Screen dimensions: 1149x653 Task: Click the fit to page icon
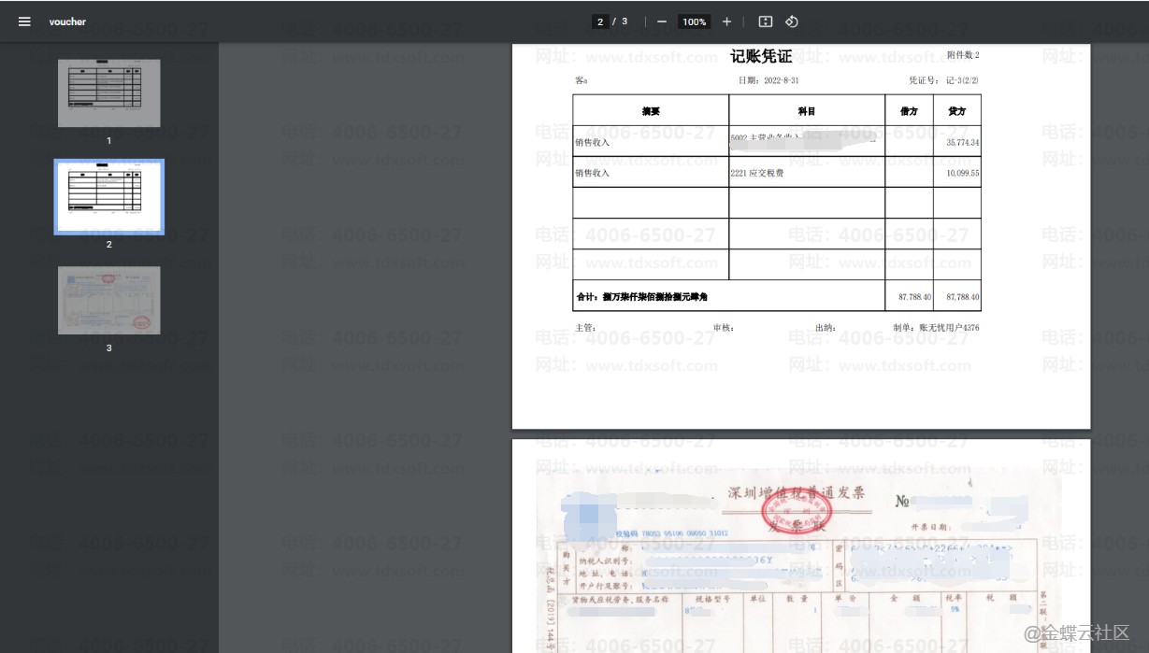(765, 21)
